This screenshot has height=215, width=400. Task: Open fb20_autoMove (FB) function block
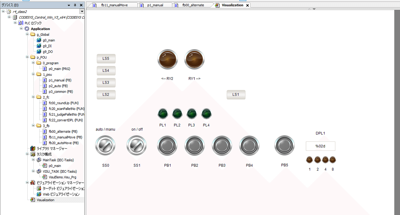tap(63, 143)
